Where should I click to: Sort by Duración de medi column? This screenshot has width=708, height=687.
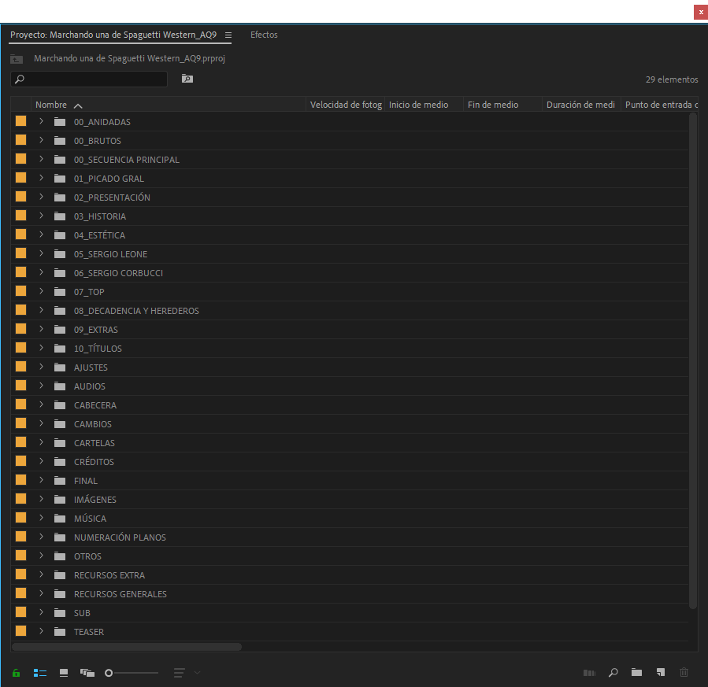coord(580,105)
